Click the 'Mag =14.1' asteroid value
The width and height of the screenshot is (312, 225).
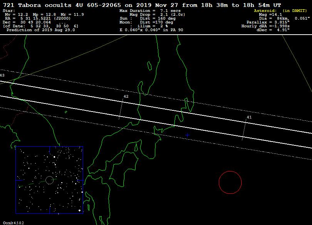(x=270, y=15)
